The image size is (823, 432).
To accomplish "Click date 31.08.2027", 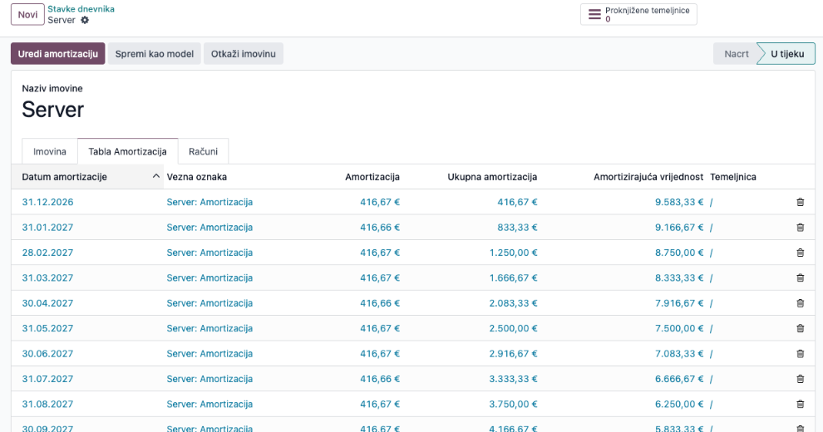I will [47, 404].
